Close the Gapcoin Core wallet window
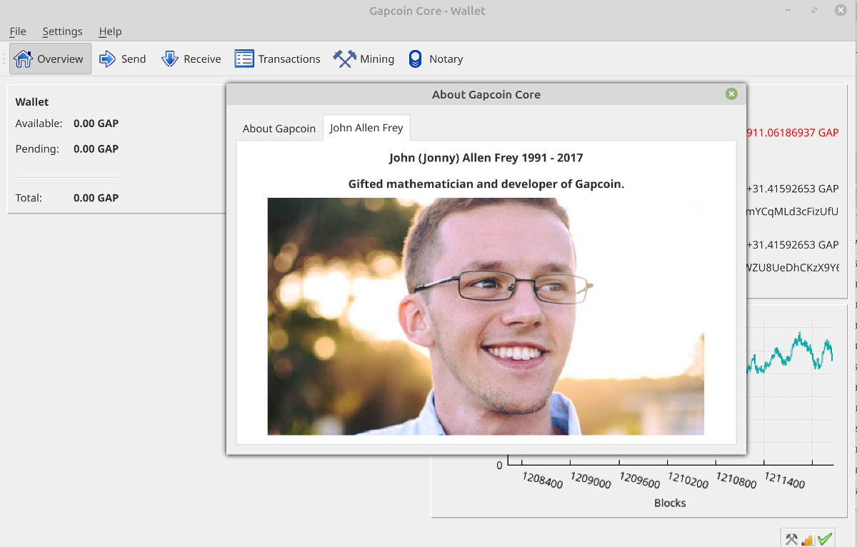This screenshot has height=547, width=857. tap(841, 10)
